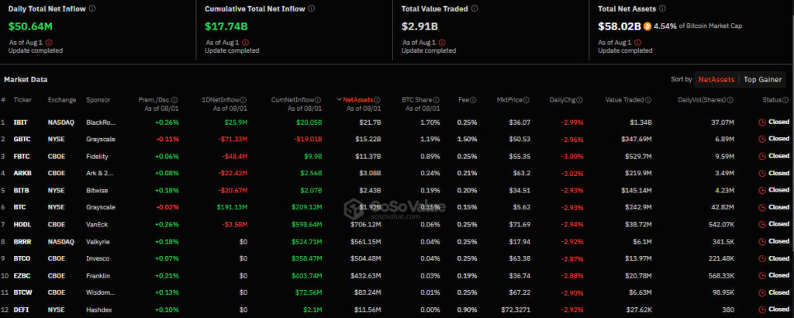Click the Market Data heading
The image size is (794, 318).
tap(26, 79)
